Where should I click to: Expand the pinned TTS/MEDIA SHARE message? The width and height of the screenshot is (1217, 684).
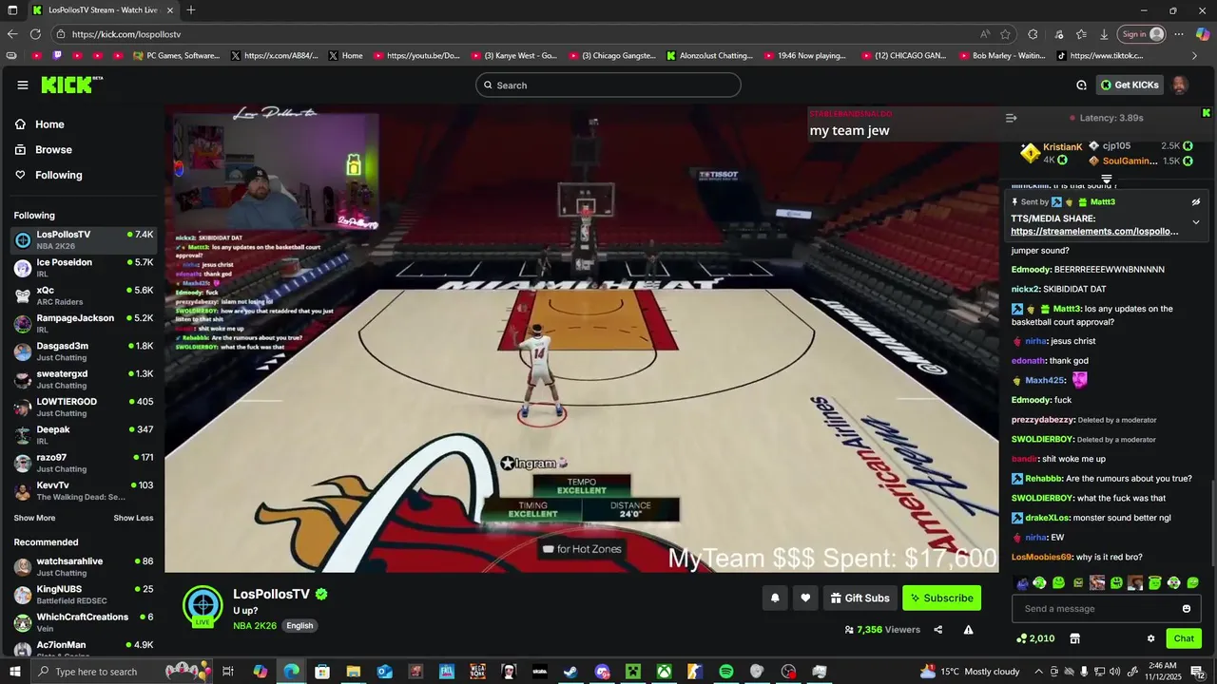click(1196, 222)
